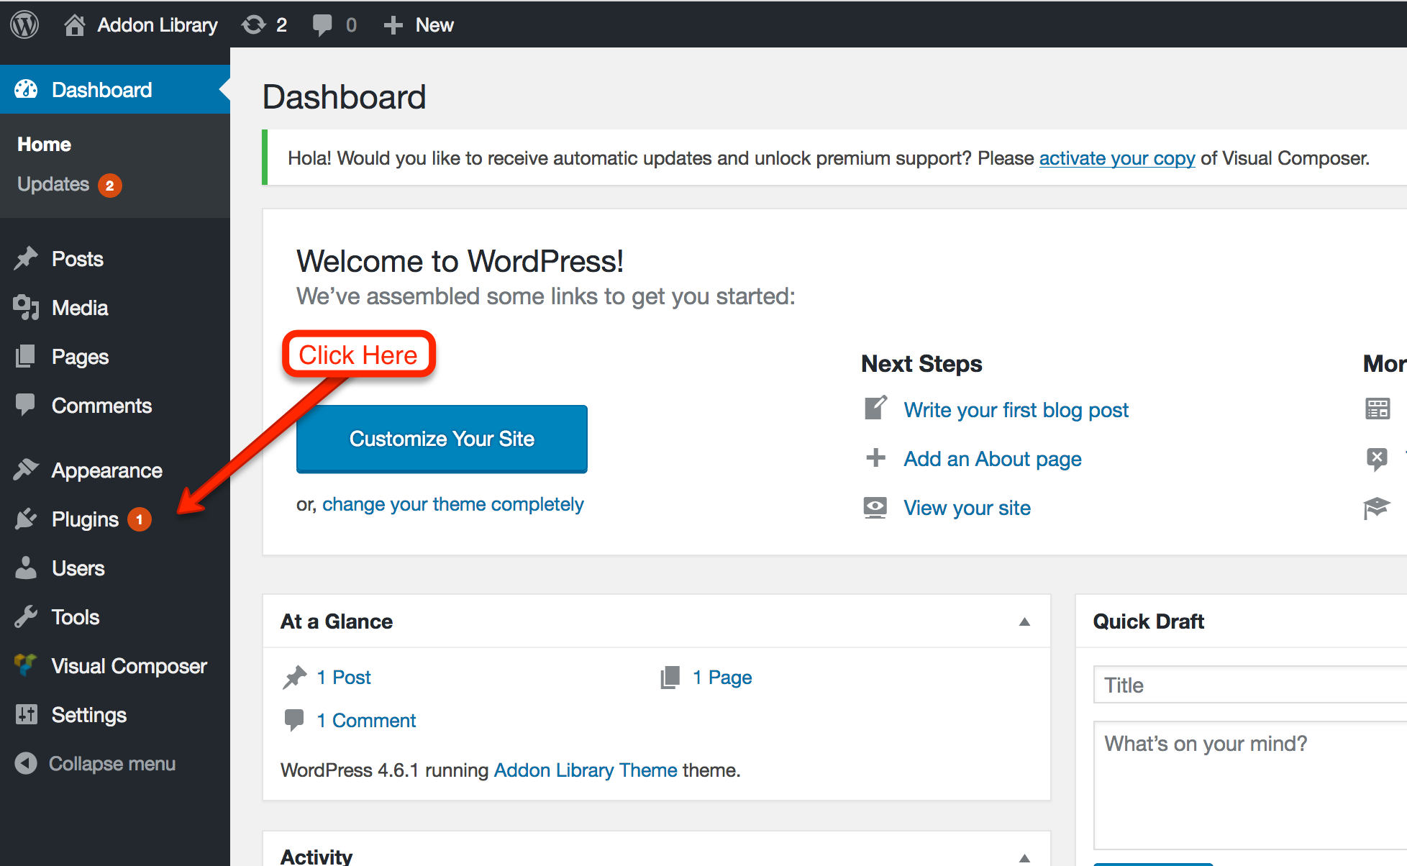Go to the Updates submenu item
The image size is (1407, 866).
pyautogui.click(x=53, y=184)
